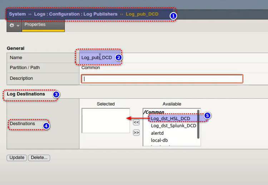268x185 pixels.
Task: Choose alertd from the Available destinations
Action: coord(158,133)
